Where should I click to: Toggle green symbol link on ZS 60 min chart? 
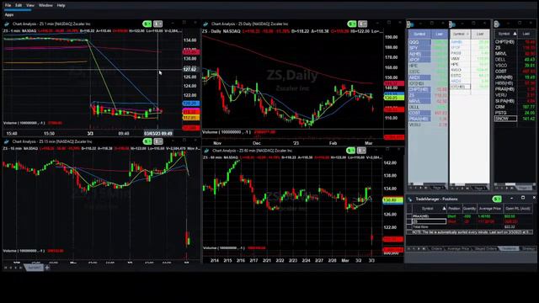point(350,151)
